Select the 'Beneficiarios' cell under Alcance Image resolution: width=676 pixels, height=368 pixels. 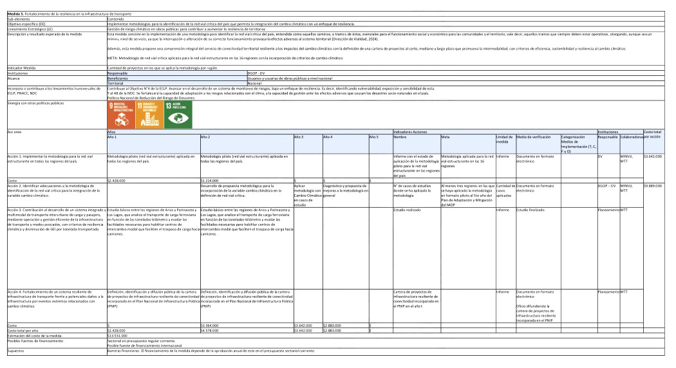118,78
